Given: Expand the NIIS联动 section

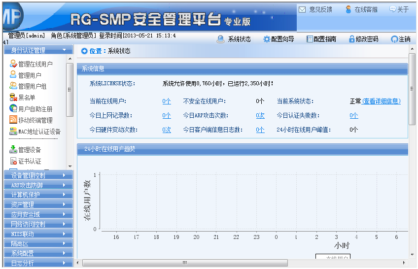Looking at the screenshot, I should click(x=38, y=234).
